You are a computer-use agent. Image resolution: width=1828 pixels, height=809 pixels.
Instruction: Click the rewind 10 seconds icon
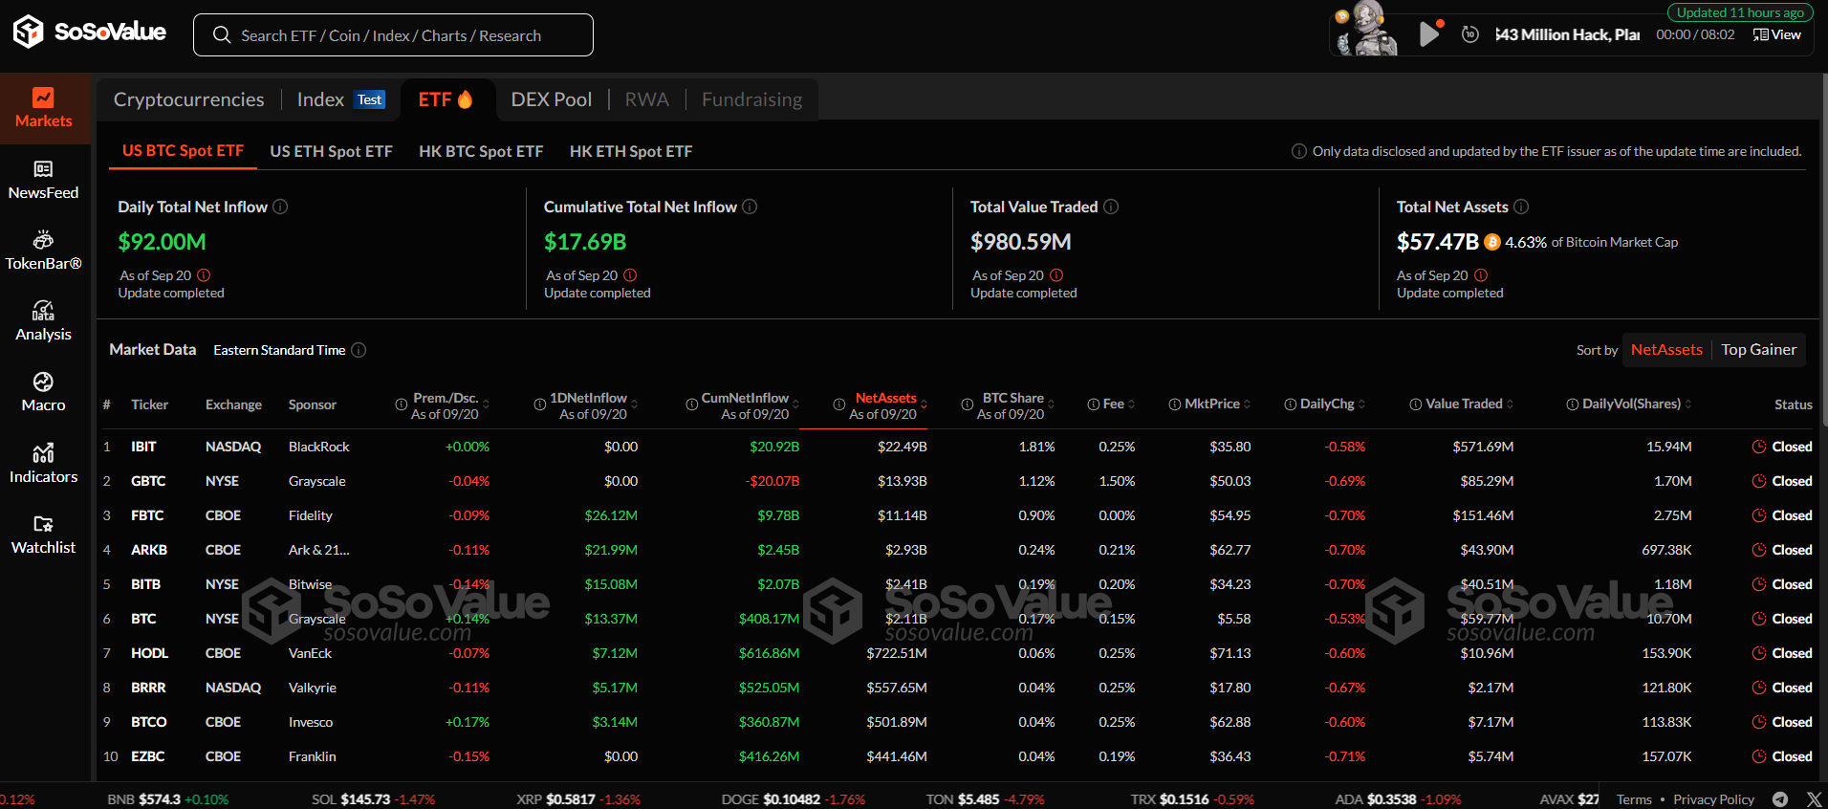1470,34
